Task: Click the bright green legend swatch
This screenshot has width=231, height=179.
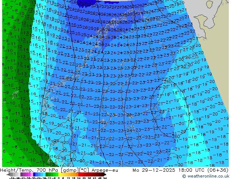Action: pos(57,175)
